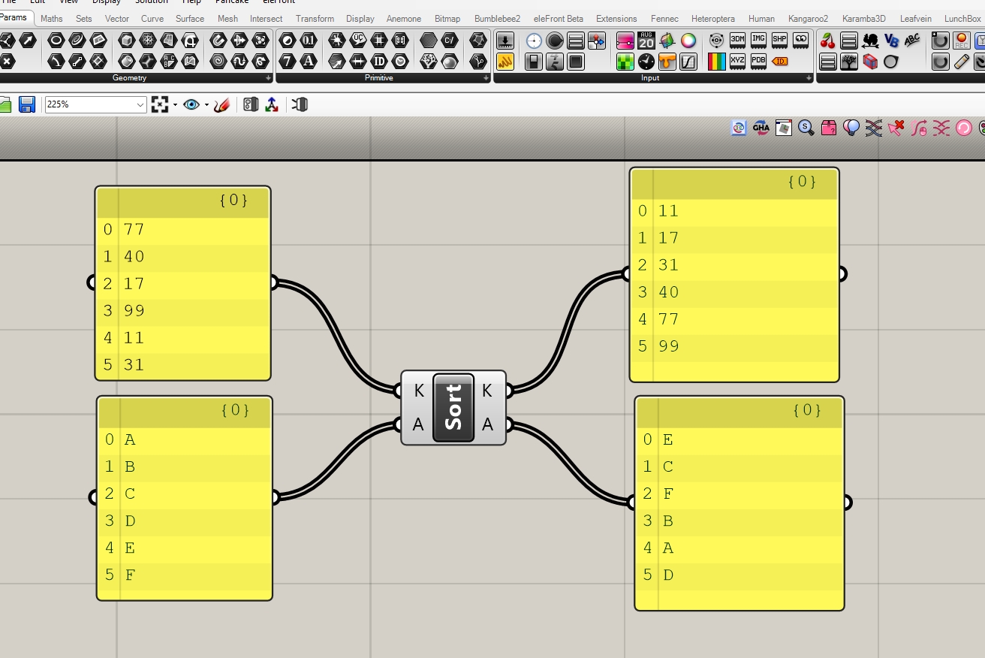Open the Kangaroo2 tab
Screen dimensions: 985x658
[808, 18]
